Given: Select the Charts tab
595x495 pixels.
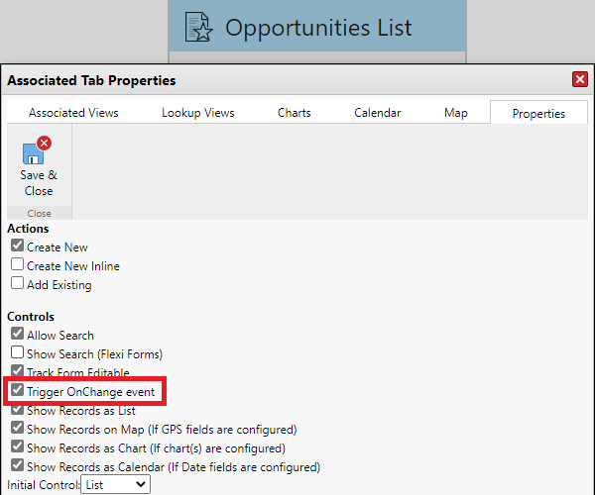Looking at the screenshot, I should pyautogui.click(x=295, y=113).
